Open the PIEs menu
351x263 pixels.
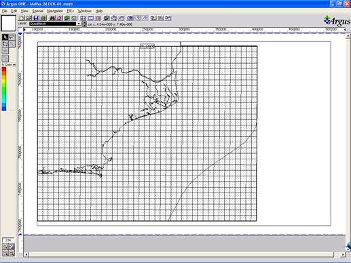tap(70, 11)
